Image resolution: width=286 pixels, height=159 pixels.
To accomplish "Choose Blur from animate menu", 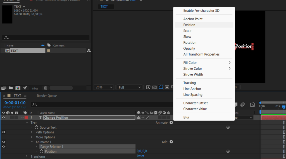I will click(x=186, y=117).
